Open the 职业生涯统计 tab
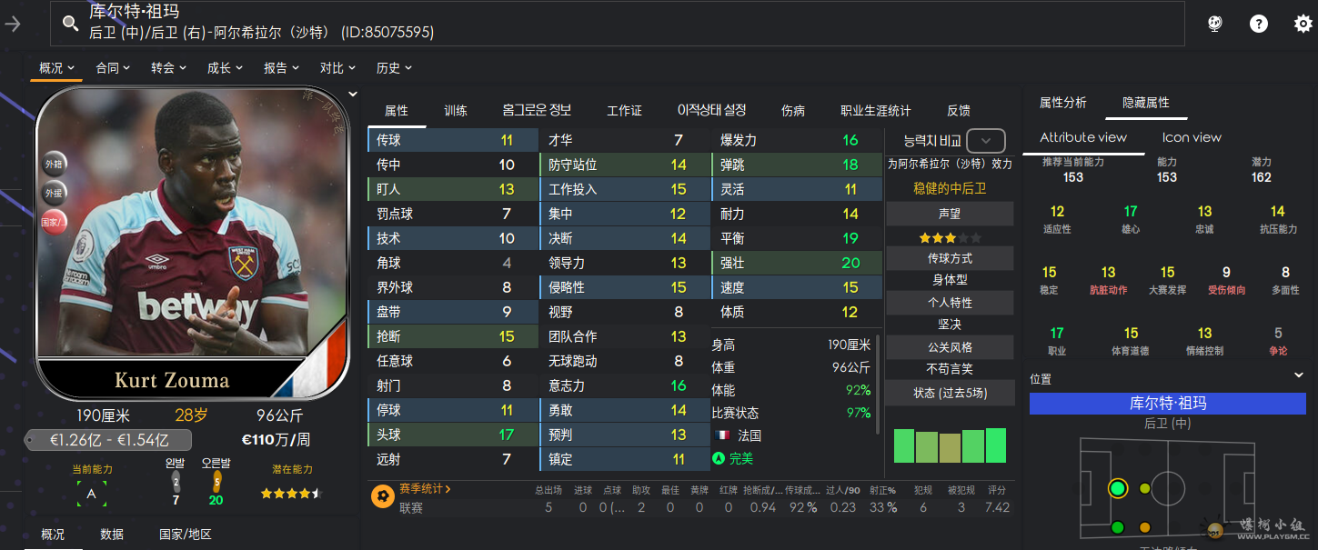1318x550 pixels. (875, 111)
